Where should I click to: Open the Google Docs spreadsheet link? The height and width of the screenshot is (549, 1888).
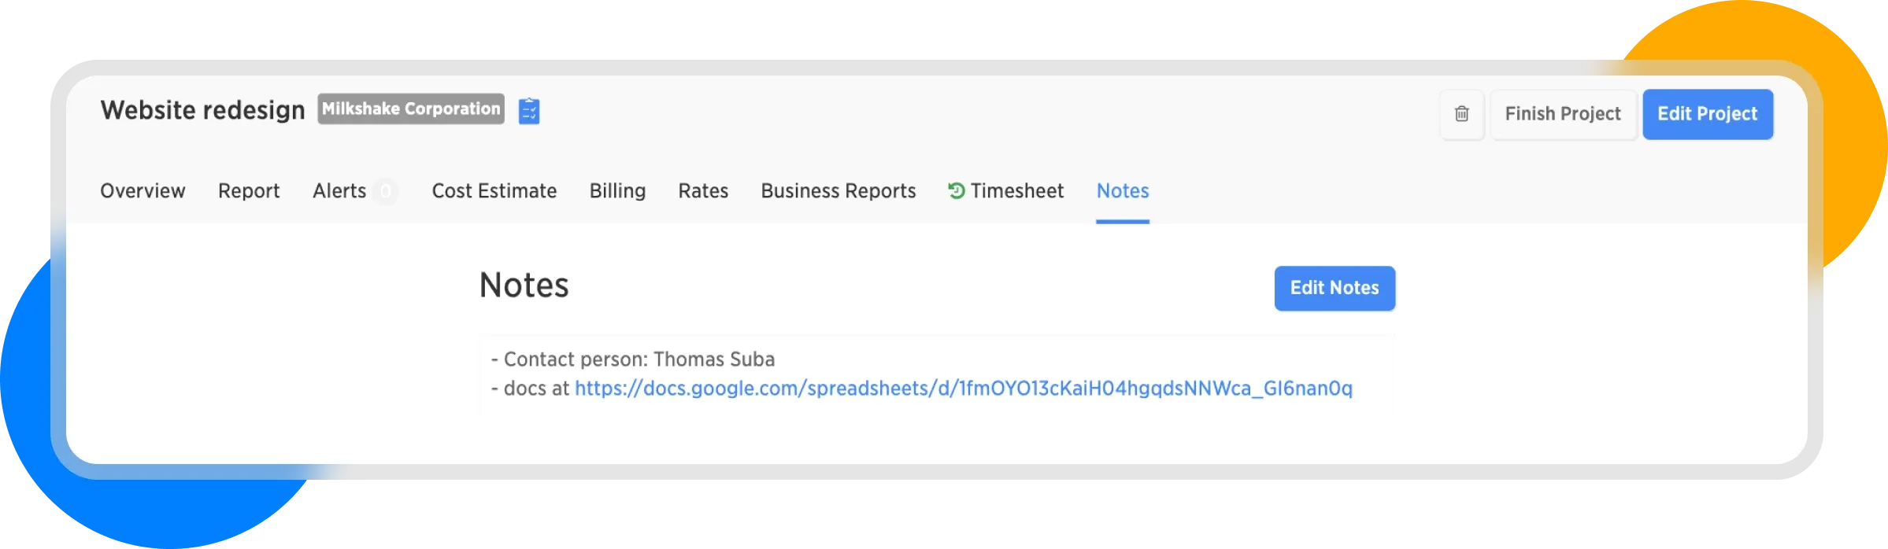[963, 388]
